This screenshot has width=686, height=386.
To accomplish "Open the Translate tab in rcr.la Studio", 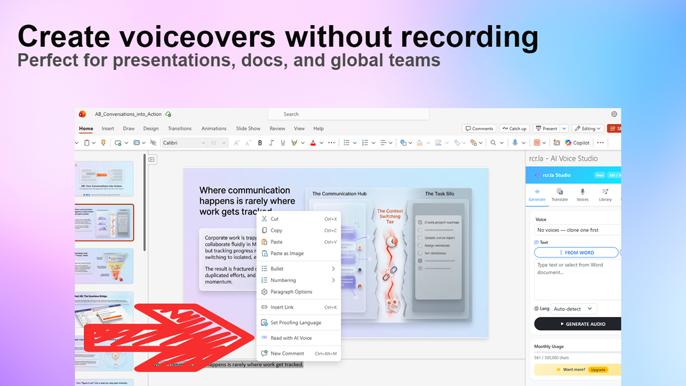I will pyautogui.click(x=560, y=195).
